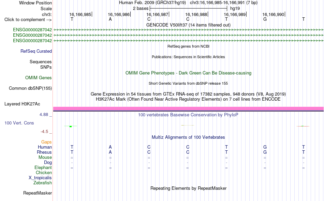This screenshot has width=324, height=201.
Task: Click the 'RefSeq Curated' track label
Action: (36, 51)
